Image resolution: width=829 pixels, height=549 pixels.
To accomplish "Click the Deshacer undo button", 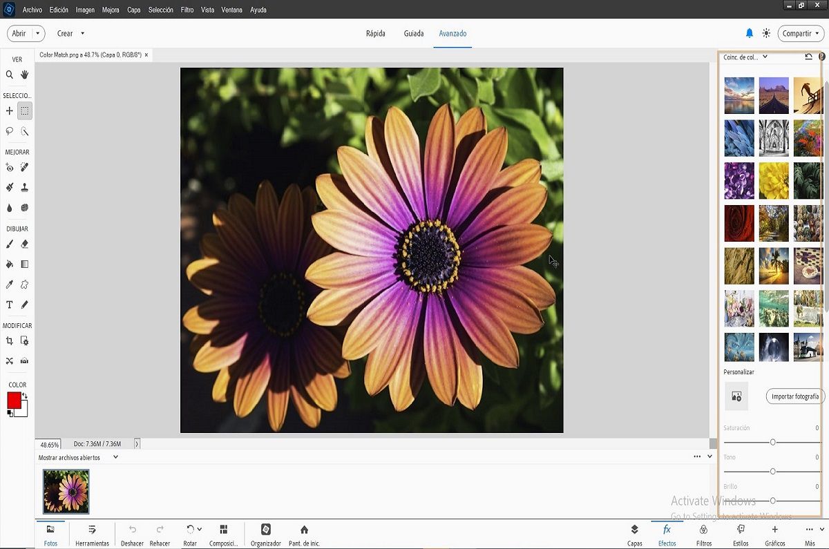I will click(132, 534).
